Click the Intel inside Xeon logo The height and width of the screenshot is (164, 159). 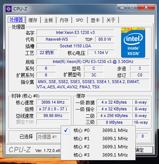coord(133,42)
